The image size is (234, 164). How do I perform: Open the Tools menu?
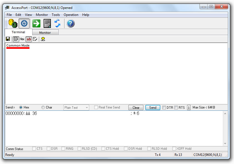click(56, 15)
